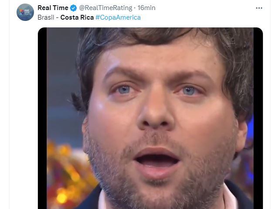279x209 pixels.
Task: Open the 16min timestamp permalink
Action: [x=146, y=8]
